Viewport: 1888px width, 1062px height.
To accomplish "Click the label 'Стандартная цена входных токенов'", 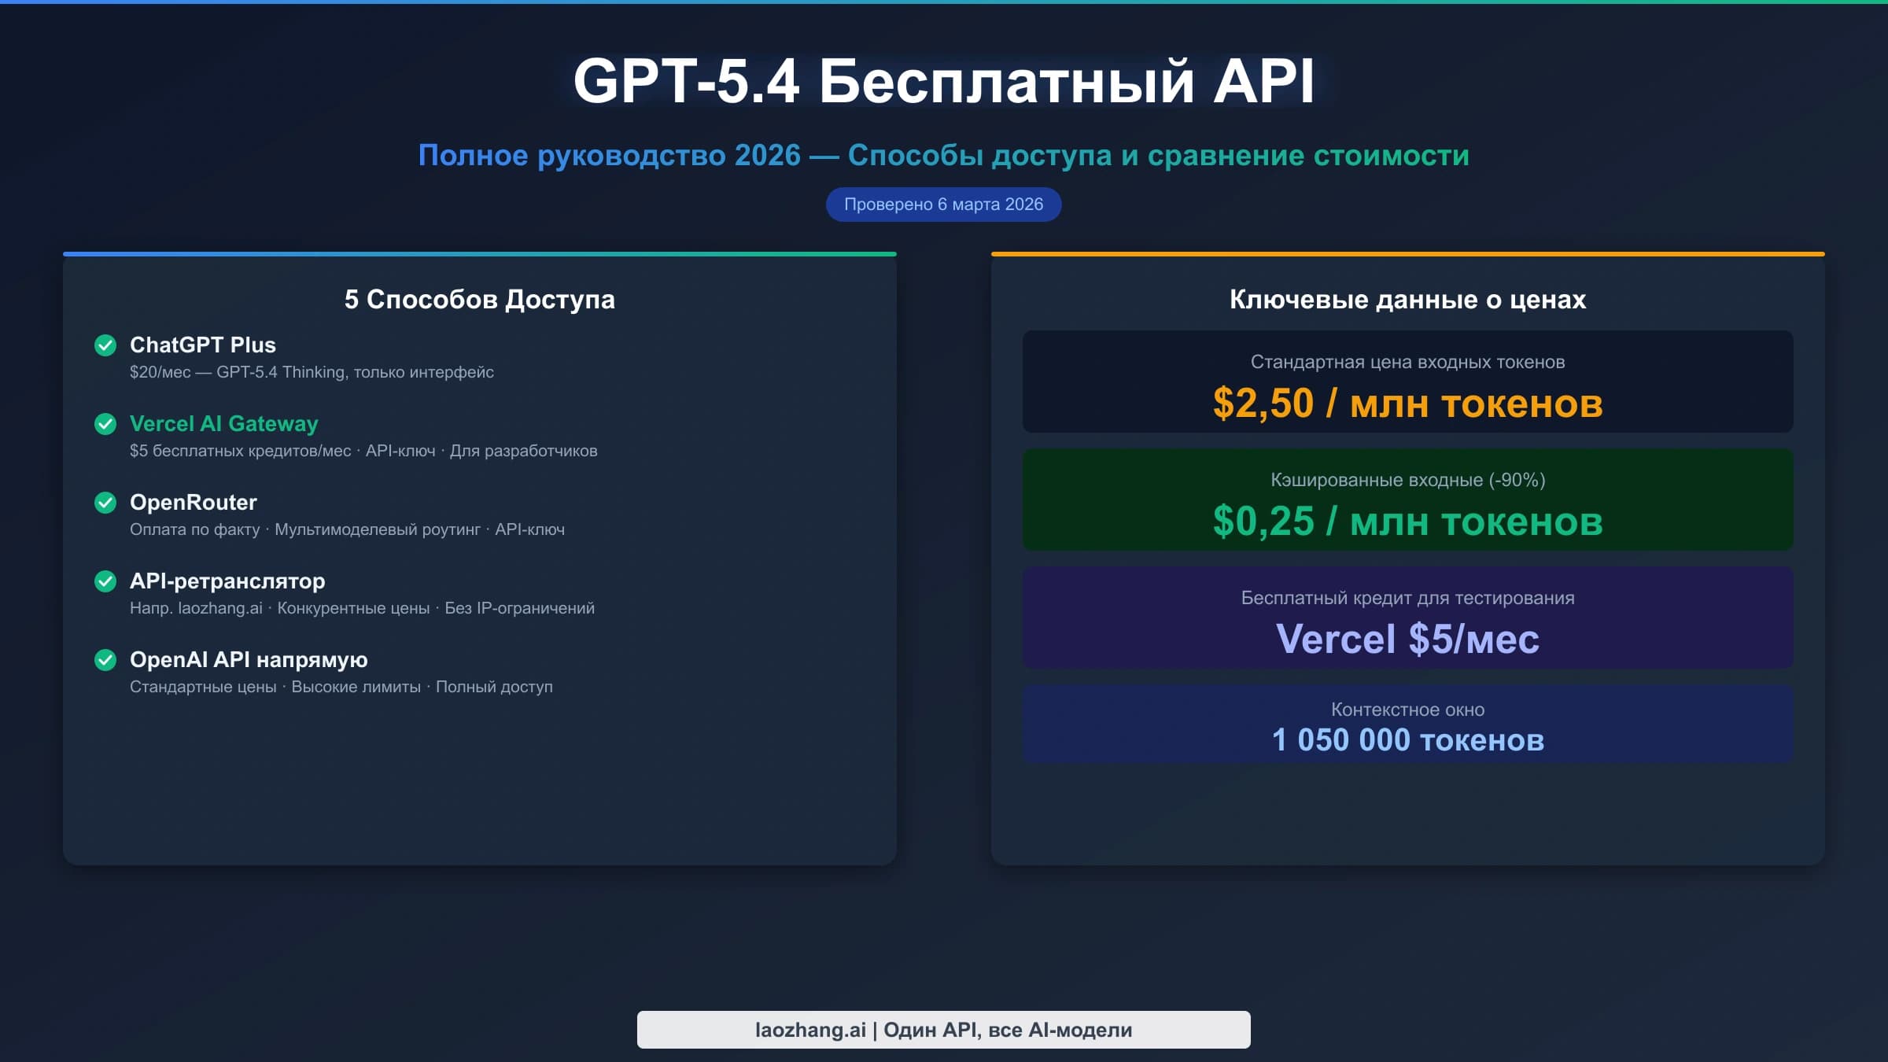I will tap(1407, 362).
